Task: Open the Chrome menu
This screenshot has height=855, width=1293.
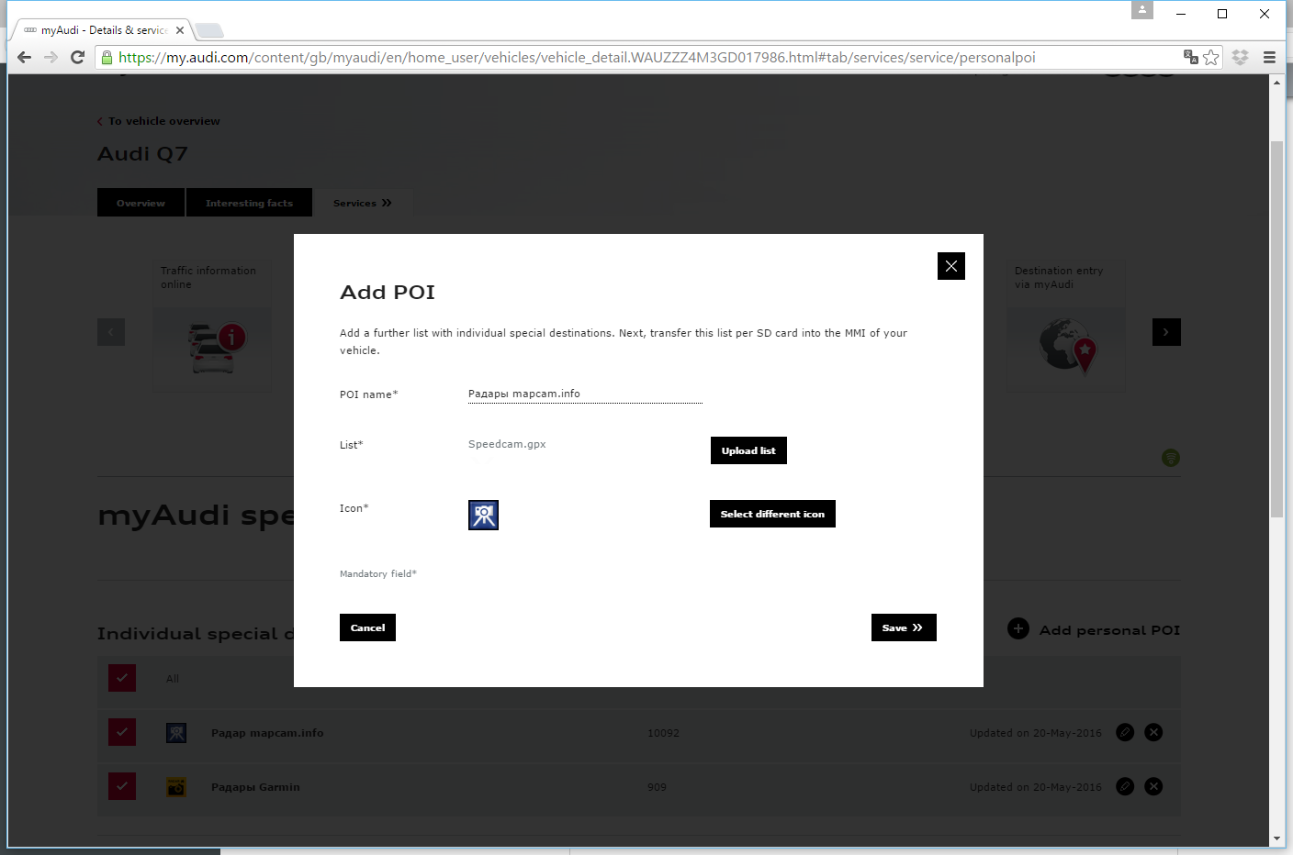Action: (x=1269, y=57)
